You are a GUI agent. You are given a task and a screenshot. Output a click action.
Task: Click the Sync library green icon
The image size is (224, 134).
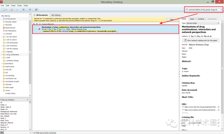tap(36, 10)
